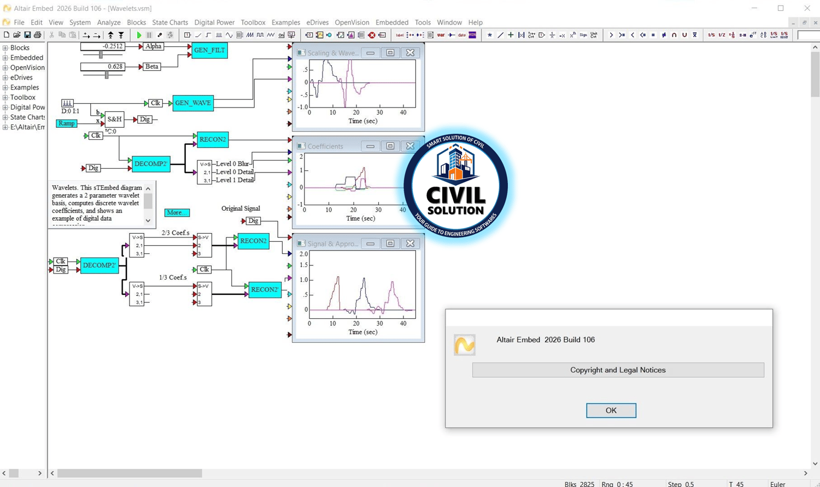
Task: Open Copyright and Legal Notices
Action: coord(618,370)
